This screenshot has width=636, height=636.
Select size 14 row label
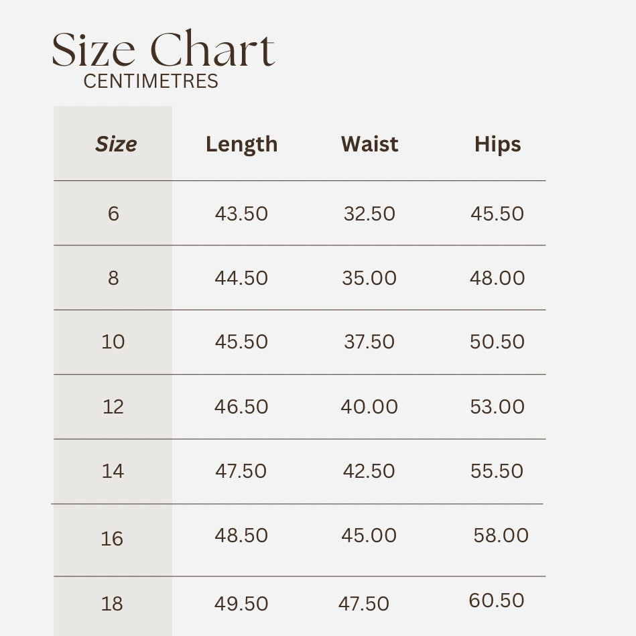coord(113,471)
